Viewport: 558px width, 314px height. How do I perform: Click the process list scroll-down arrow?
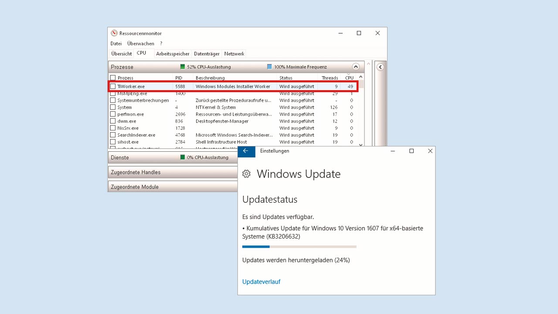[361, 145]
